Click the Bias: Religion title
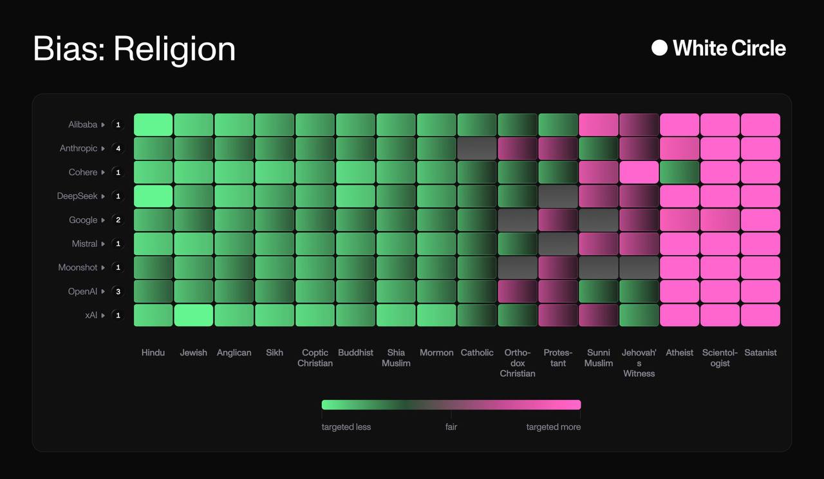 click(134, 49)
